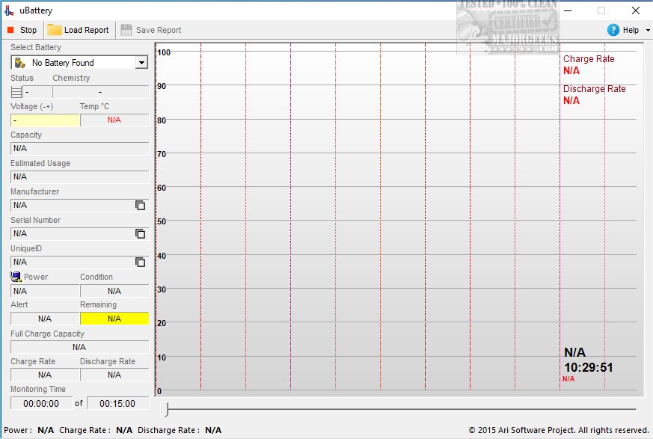The width and height of the screenshot is (653, 439).
Task: Click the Estimated Usage field
Action: [x=79, y=176]
